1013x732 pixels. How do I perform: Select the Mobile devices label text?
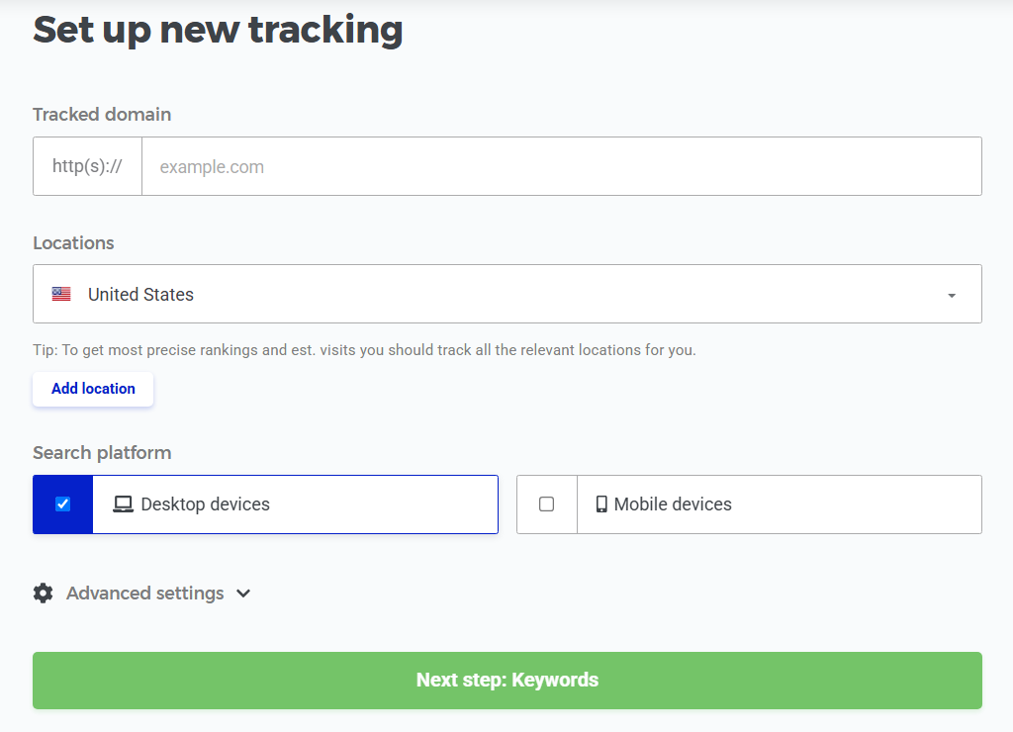pos(673,503)
